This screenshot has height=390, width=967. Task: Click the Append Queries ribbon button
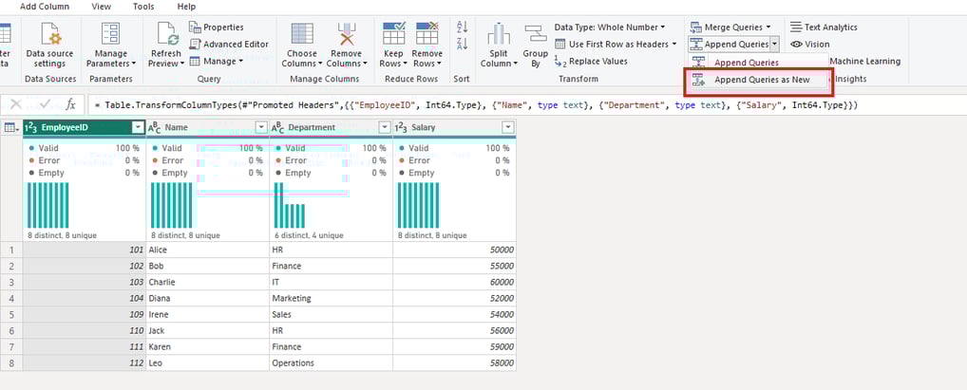point(729,45)
